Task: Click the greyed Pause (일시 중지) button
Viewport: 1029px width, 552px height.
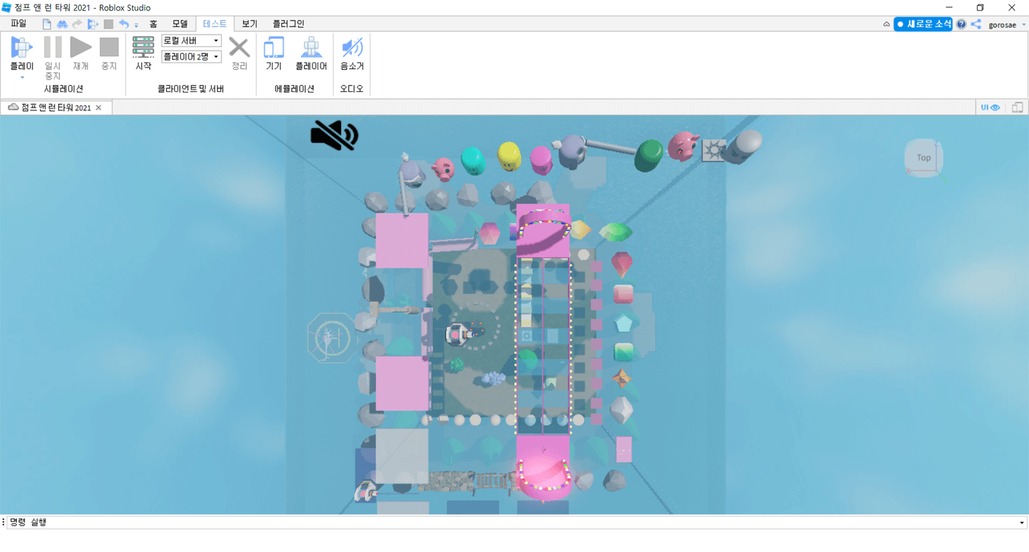Action: [x=52, y=58]
